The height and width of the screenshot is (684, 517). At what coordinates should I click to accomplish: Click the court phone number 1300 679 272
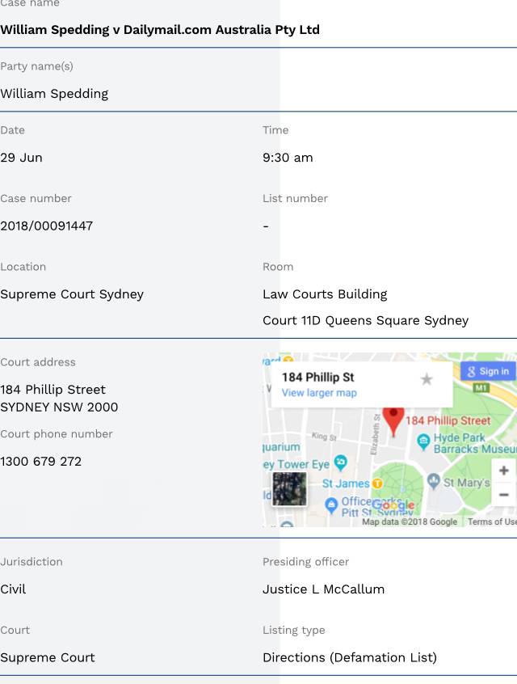click(x=40, y=462)
